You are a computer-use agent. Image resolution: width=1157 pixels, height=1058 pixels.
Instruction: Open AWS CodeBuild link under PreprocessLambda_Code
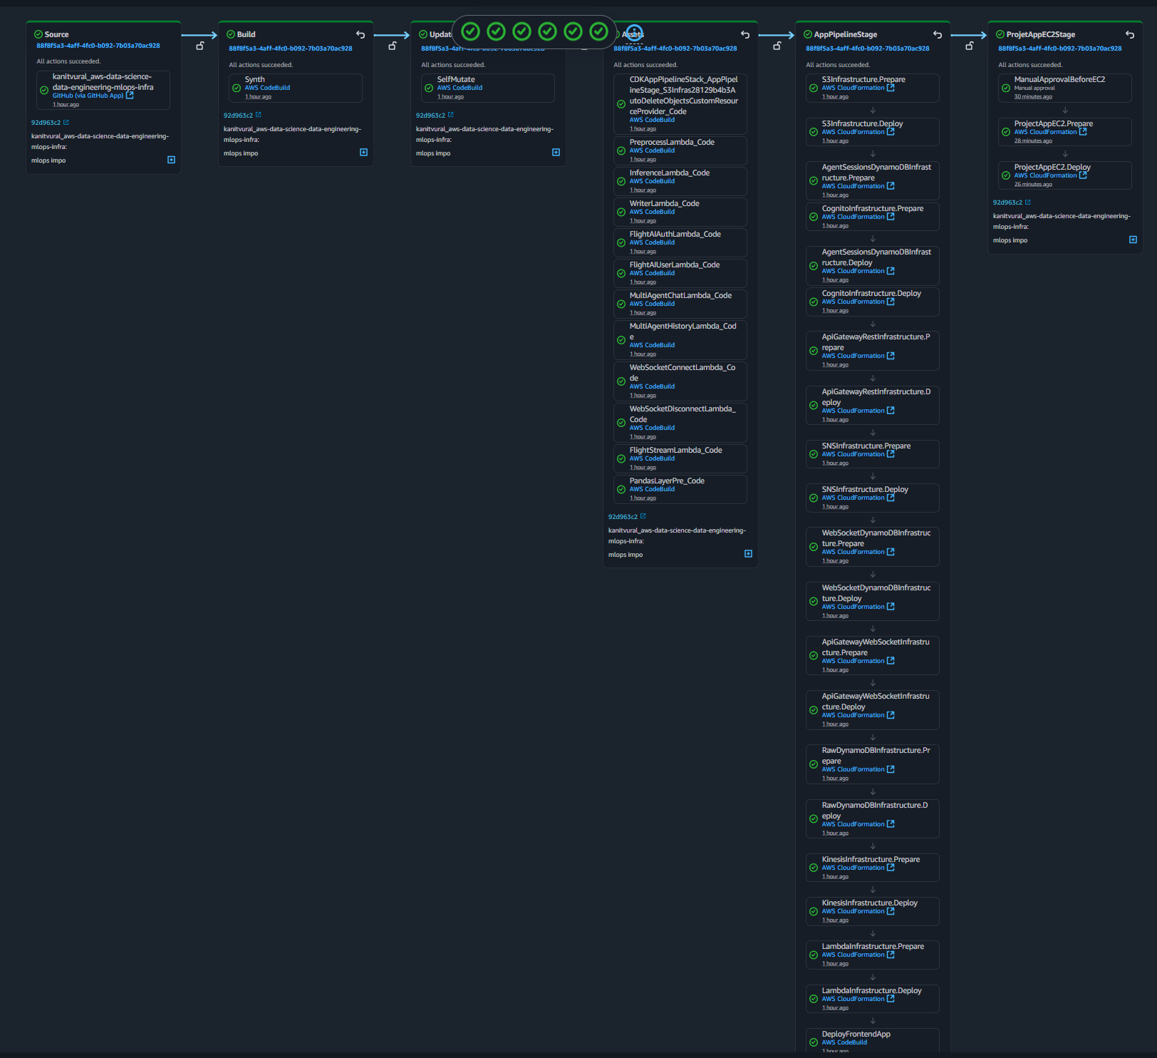point(652,150)
